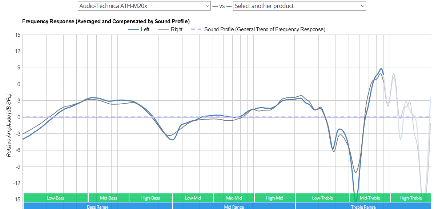Screen dimensions: 434x209
Task: Click the -9 dB y-axis tick label
Action: point(18,166)
